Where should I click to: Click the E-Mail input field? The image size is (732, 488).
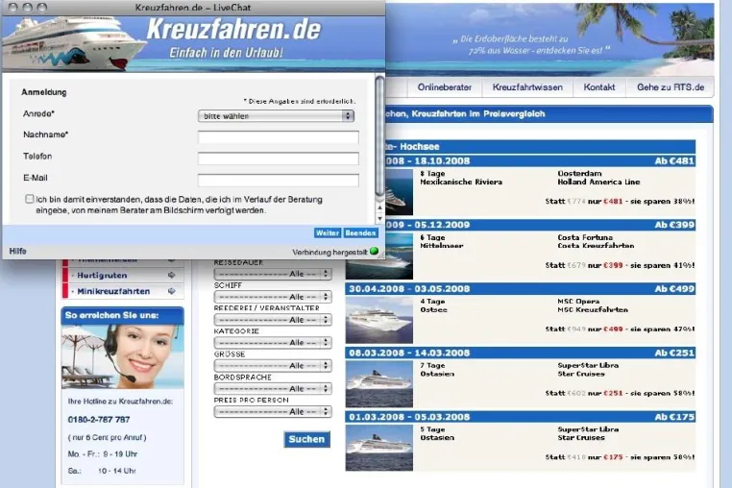click(279, 180)
